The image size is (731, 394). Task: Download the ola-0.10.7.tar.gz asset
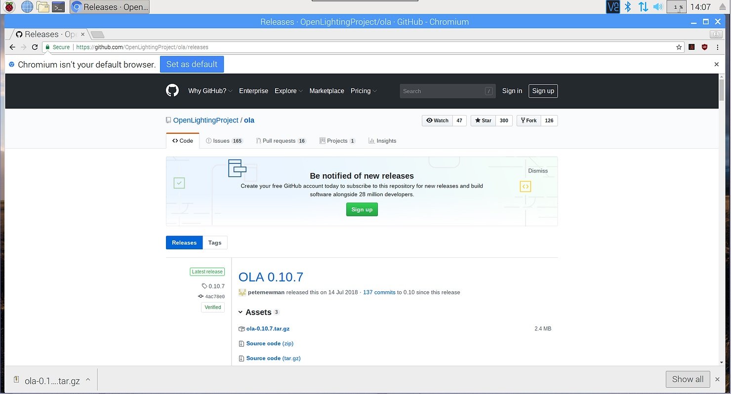(x=268, y=328)
